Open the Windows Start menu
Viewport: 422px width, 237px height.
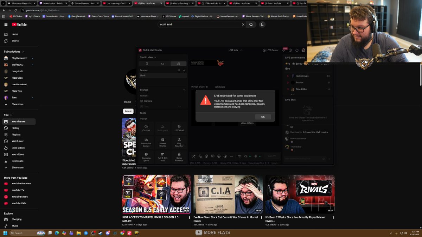pyautogui.click(x=5, y=233)
